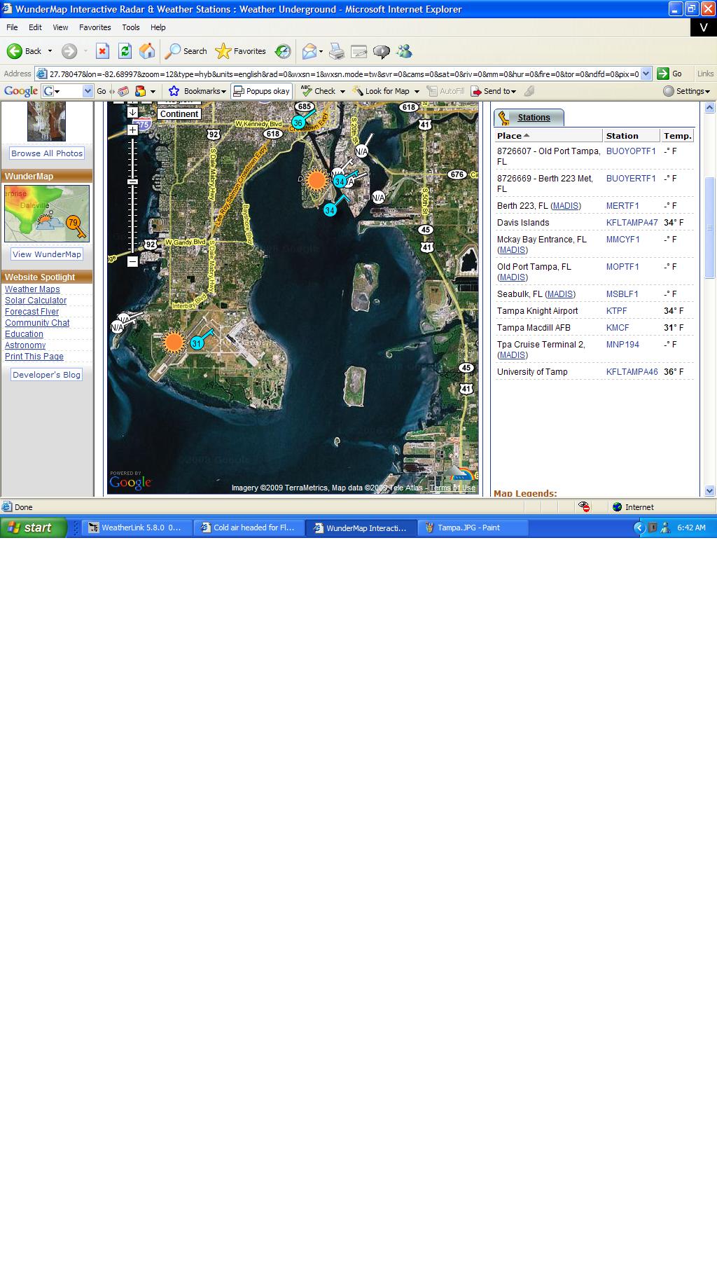This screenshot has width=717, height=1261.
Task: Click the IE Refresh icon
Action: (x=125, y=51)
